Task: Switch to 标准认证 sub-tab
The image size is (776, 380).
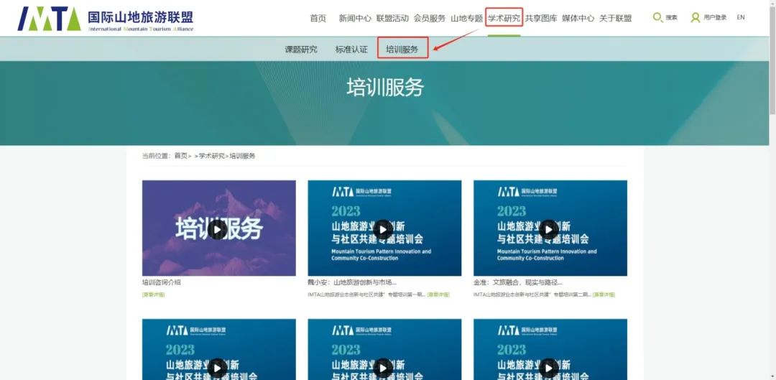Action: (x=351, y=50)
